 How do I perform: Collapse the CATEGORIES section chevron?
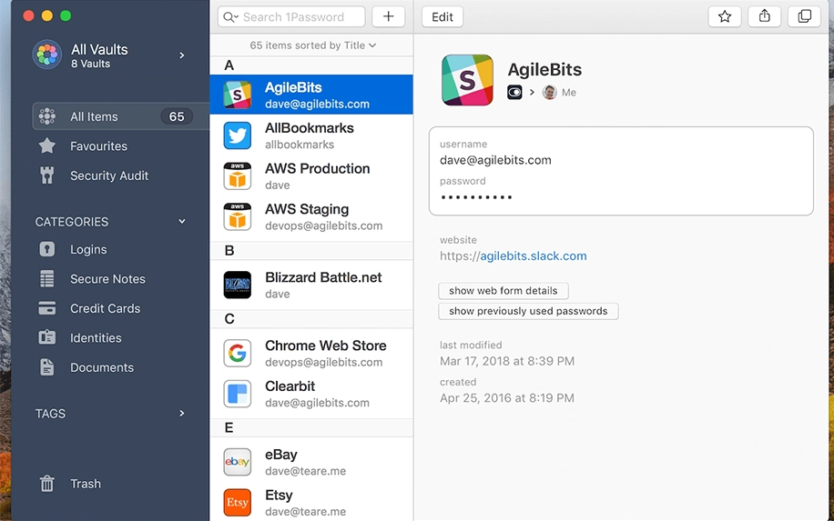point(182,222)
